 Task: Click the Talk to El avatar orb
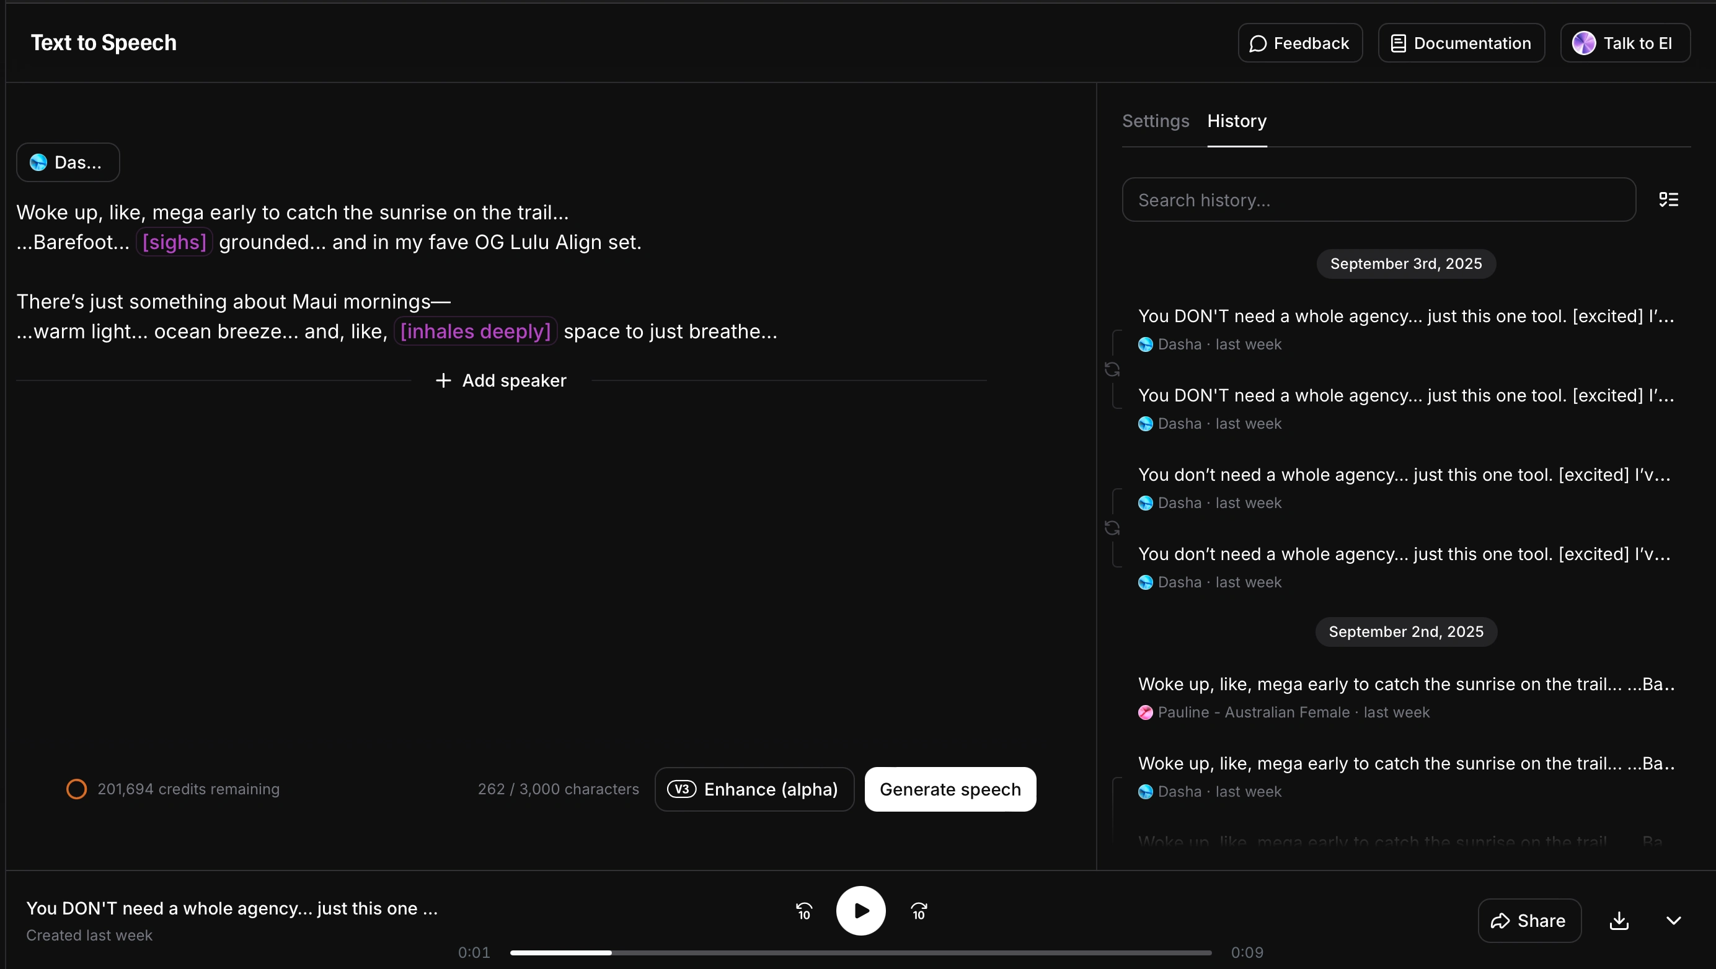pos(1584,43)
